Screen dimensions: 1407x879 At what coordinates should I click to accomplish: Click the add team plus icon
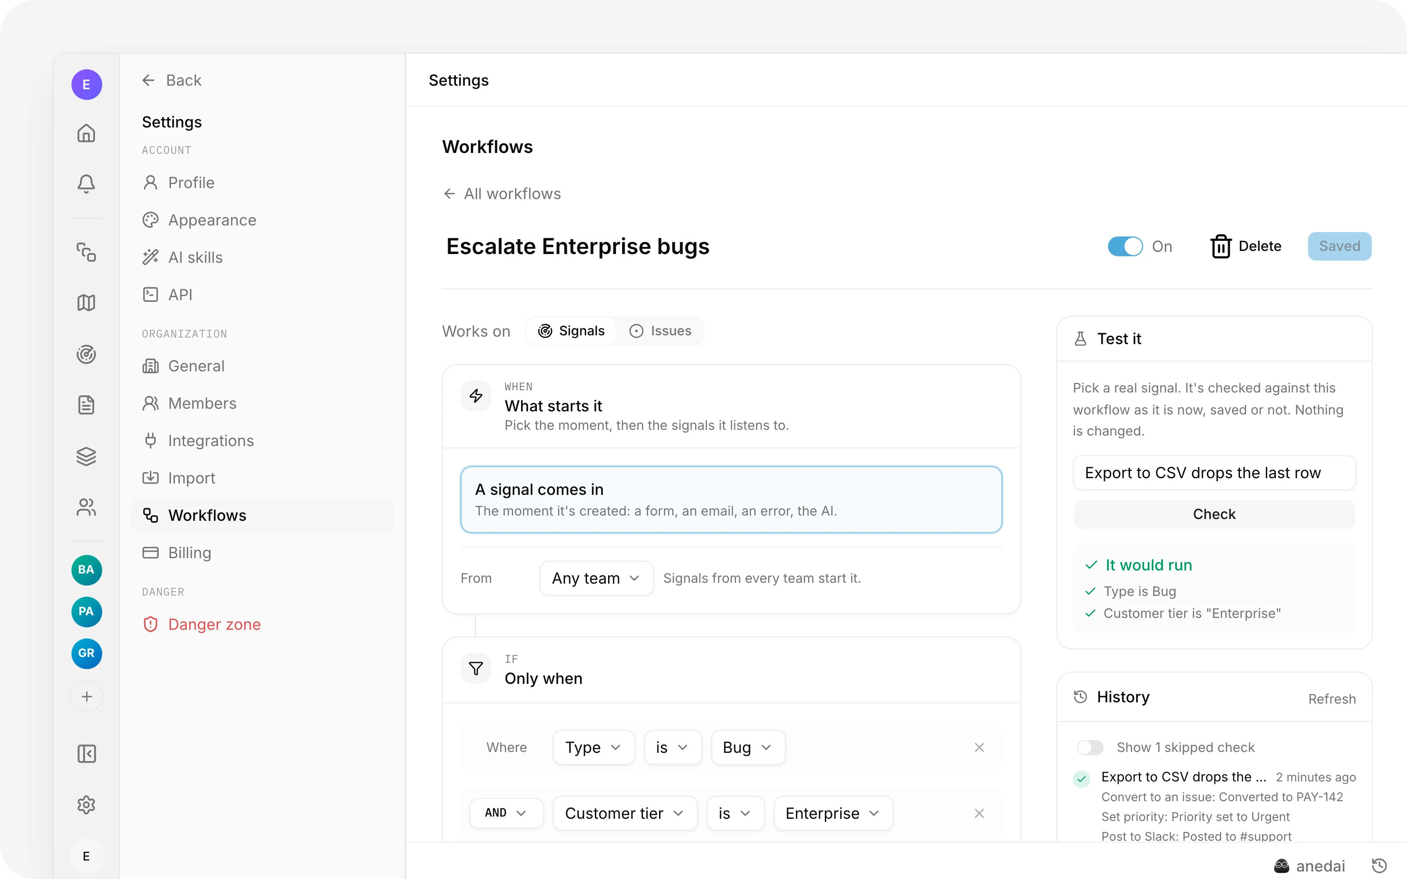(87, 697)
